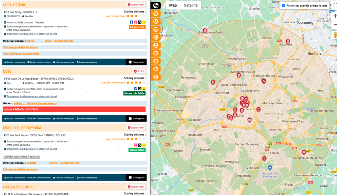Click the orange CA sidebar icon

(156, 21)
